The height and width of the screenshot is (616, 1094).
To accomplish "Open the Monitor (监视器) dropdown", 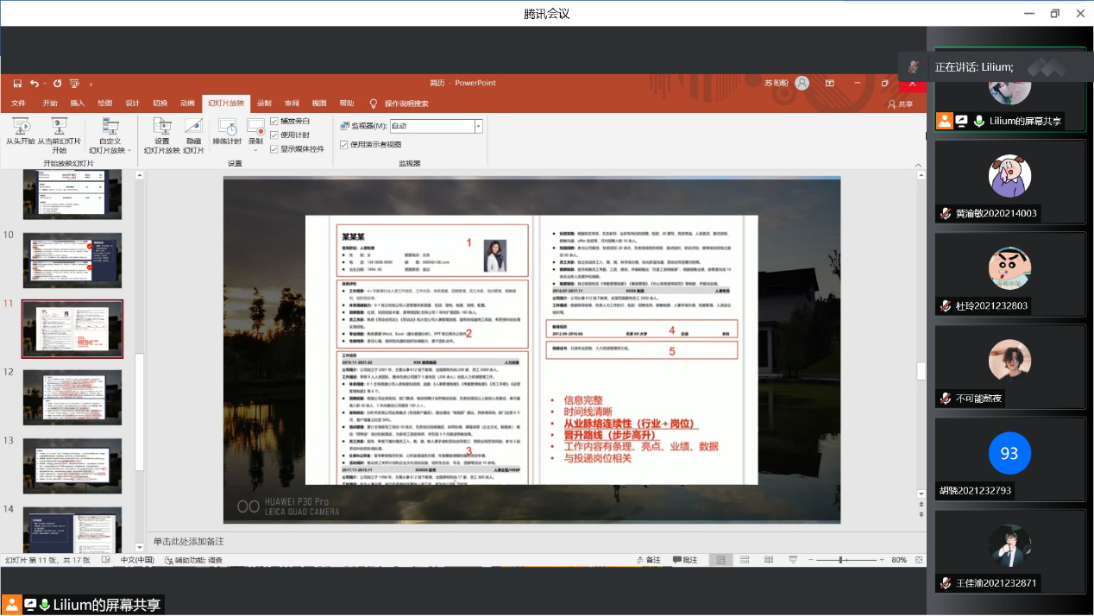I will click(478, 126).
